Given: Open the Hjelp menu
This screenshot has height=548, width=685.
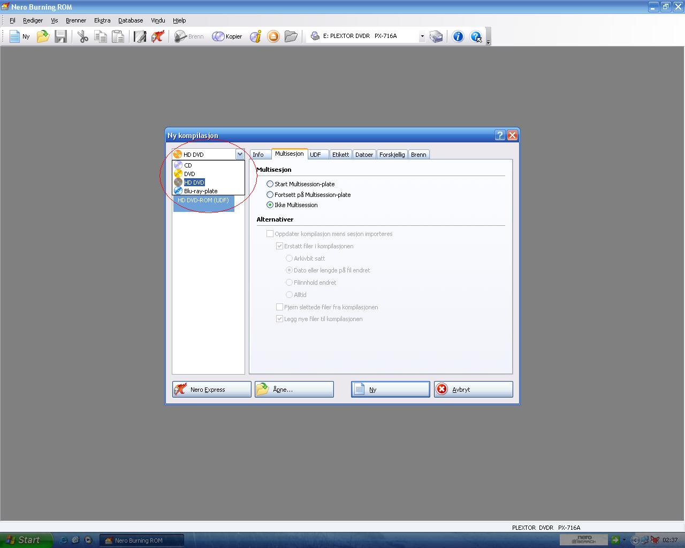Looking at the screenshot, I should point(179,20).
